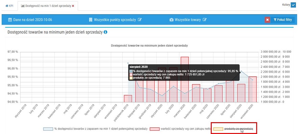This screenshot has width=299, height=134.
Task: Click the bar chart icon on active tab
Action: tap(23, 6)
